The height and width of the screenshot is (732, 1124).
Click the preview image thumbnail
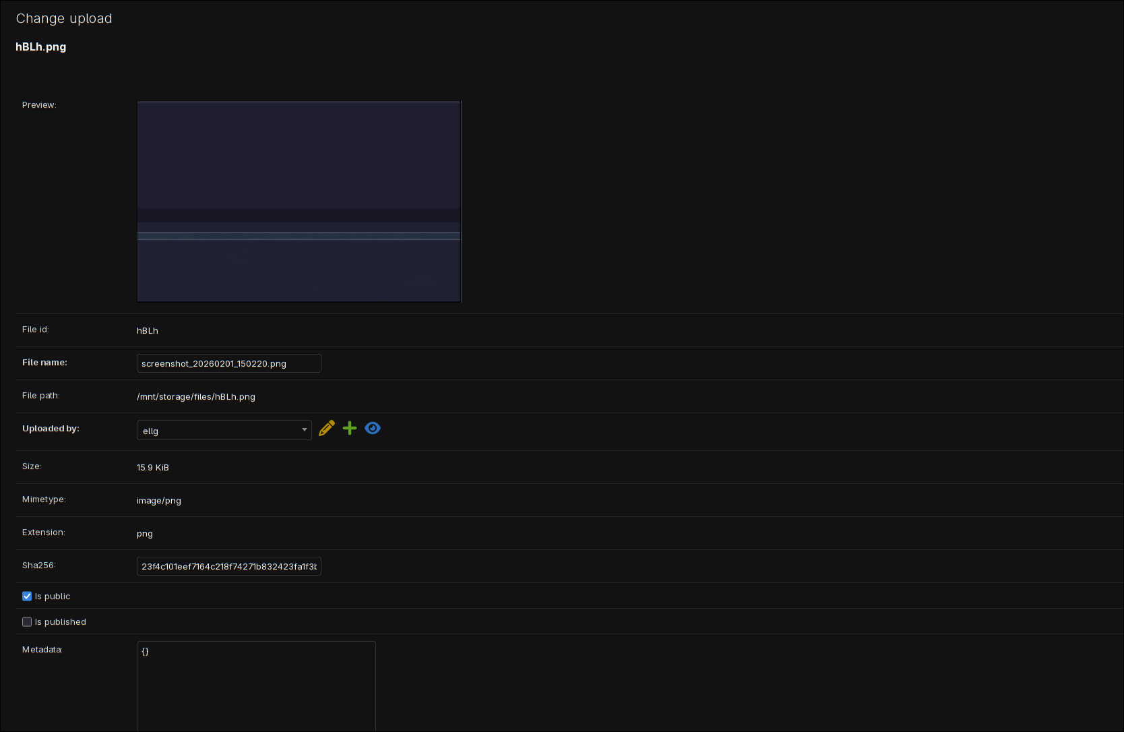coord(299,202)
